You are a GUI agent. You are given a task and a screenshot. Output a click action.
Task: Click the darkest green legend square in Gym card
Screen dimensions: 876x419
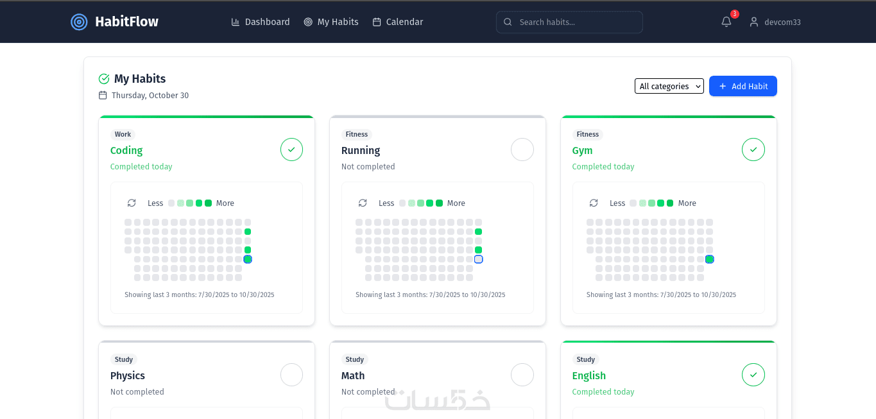coord(670,203)
